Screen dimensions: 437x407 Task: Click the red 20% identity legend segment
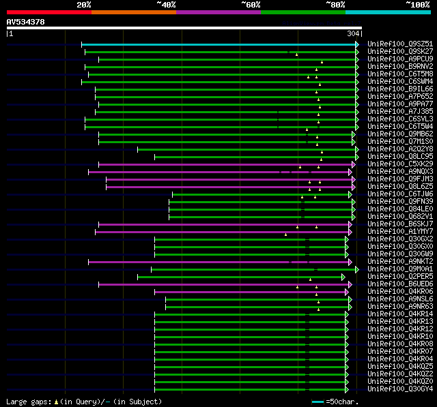point(49,12)
